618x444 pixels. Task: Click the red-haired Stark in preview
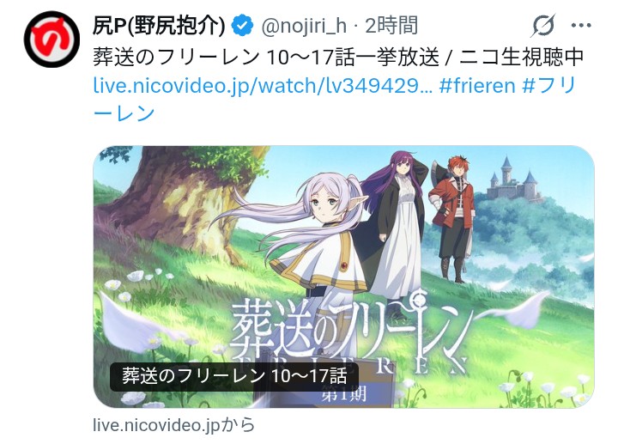tap(453, 219)
